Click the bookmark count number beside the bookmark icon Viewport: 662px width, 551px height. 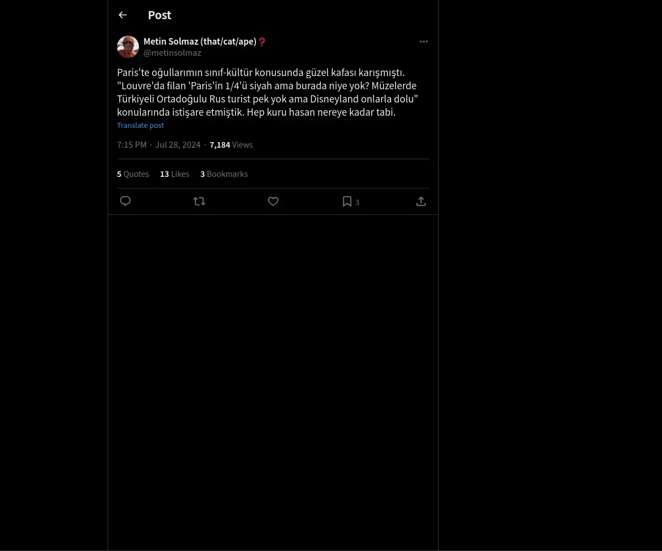point(357,202)
